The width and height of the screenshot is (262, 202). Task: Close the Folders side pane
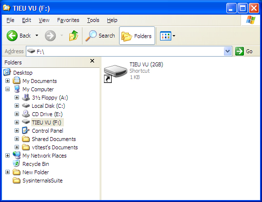pyautogui.click(x=92, y=61)
